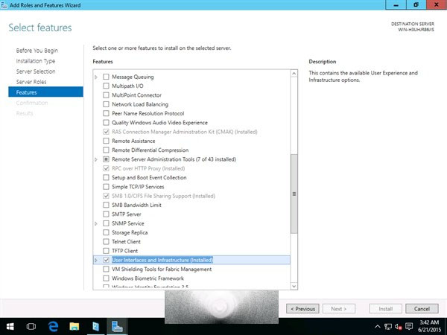Open Task View on the taskbar
Screen dimensions: 447x335
click(x=31, y=327)
